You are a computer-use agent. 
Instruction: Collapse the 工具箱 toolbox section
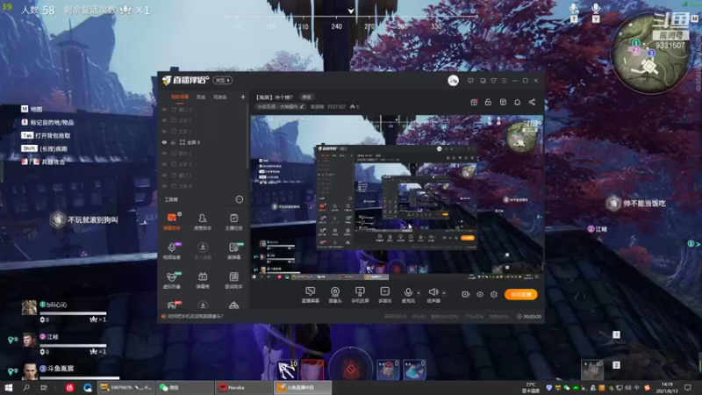tap(240, 199)
